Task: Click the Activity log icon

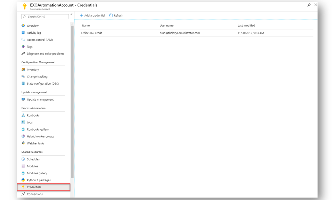Action: tap(23, 33)
